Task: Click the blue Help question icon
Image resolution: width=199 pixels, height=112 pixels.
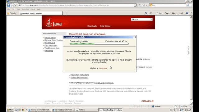Action: point(187,13)
